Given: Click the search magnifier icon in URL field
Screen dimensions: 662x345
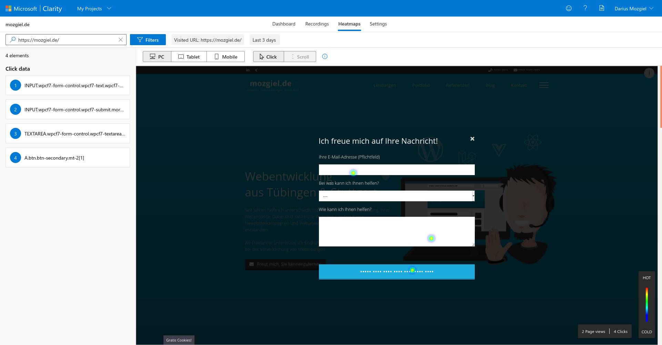Looking at the screenshot, I should (x=13, y=40).
